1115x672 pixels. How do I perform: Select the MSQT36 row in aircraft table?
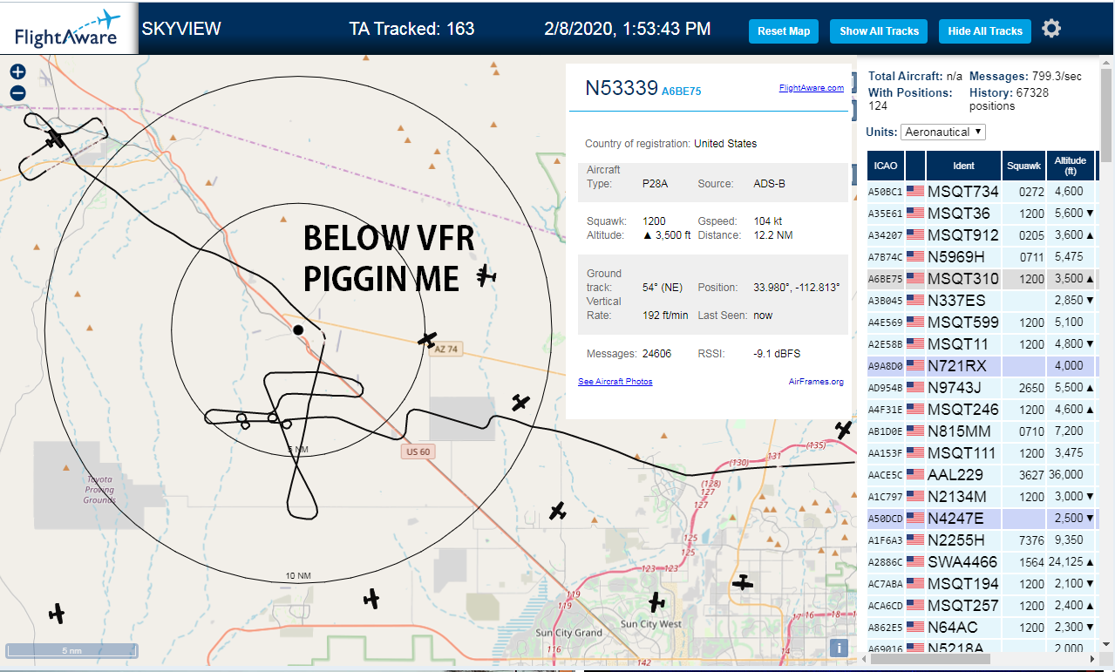982,214
